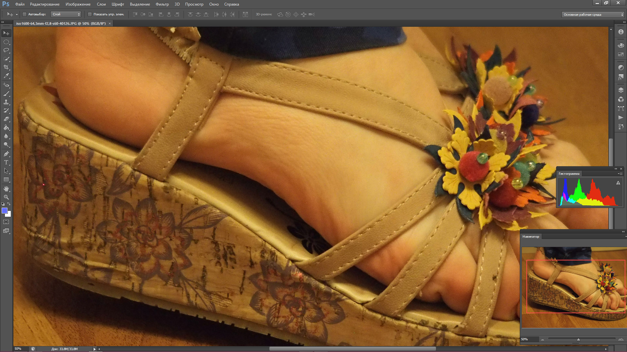Select the Clone Stamp tool
This screenshot has width=627, height=352.
pyautogui.click(x=6, y=102)
